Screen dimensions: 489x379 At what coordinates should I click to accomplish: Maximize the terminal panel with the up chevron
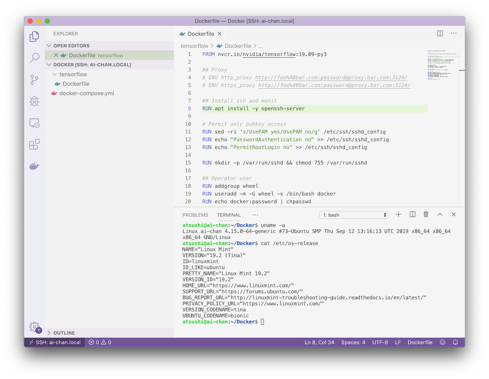[440, 214]
